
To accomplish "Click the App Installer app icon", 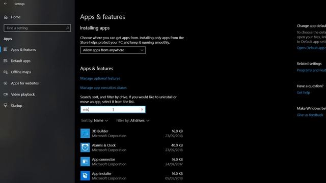I will (85, 176).
